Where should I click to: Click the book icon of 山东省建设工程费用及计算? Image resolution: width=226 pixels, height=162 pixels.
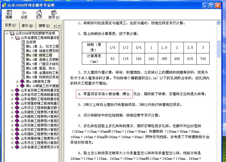pos(17,147)
